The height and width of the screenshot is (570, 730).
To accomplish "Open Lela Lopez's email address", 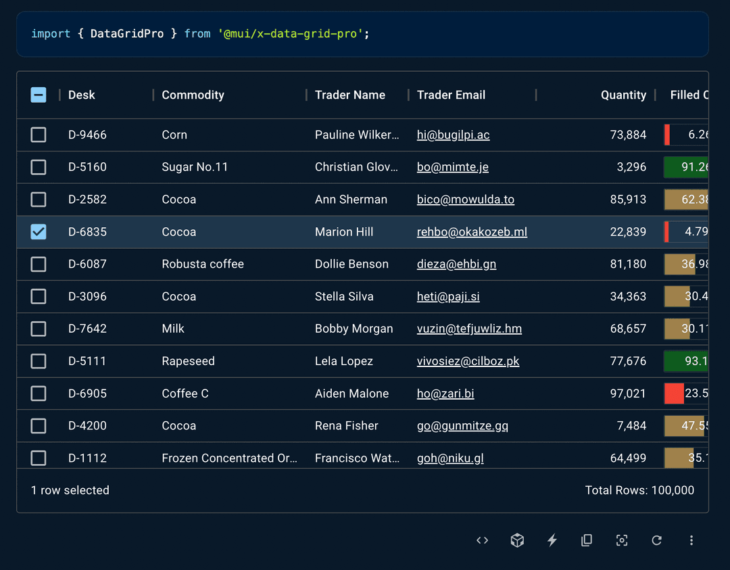I will click(468, 361).
